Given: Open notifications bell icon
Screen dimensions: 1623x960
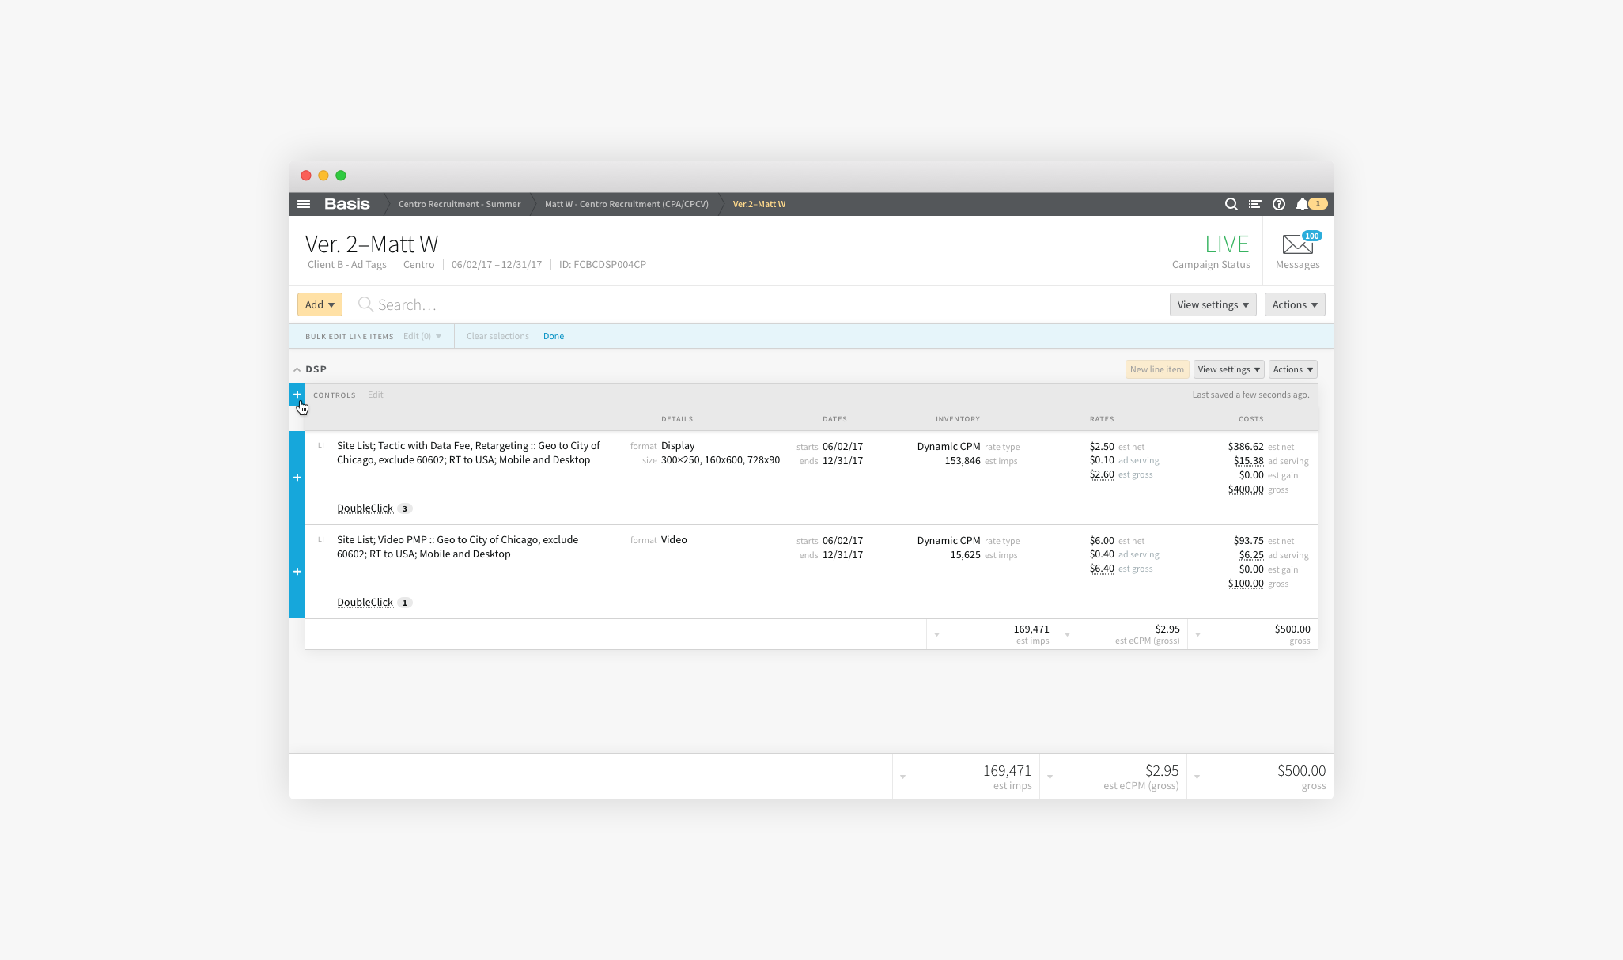Looking at the screenshot, I should click(1302, 204).
